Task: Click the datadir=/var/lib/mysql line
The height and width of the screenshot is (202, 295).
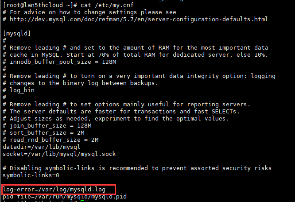Action: pos(42,147)
